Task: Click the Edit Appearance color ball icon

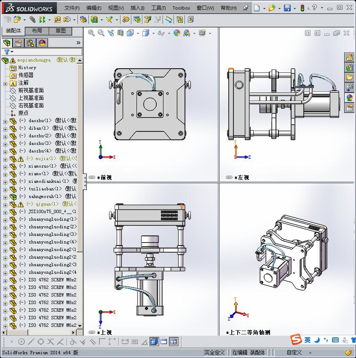Action: [x=177, y=33]
